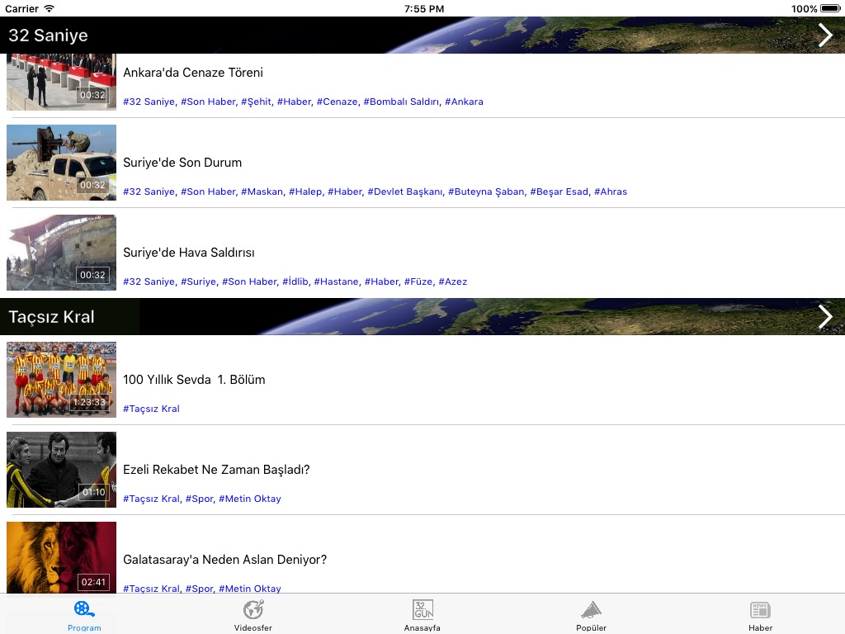845x634 pixels.
Task: Tap the #Şehit hashtag
Action: coord(256,102)
